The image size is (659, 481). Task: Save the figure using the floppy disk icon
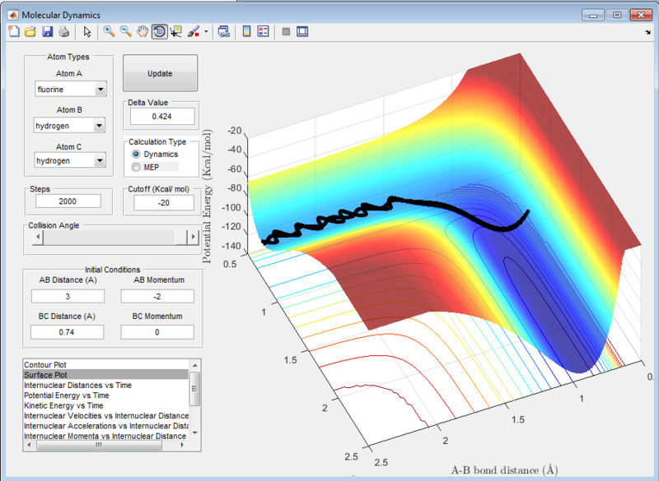[47, 32]
